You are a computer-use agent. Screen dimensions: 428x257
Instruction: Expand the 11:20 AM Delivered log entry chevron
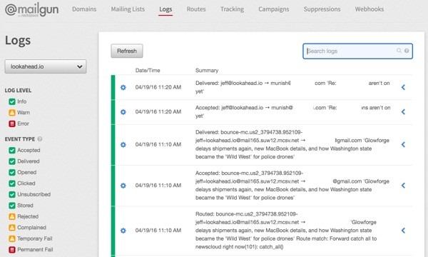click(403, 87)
